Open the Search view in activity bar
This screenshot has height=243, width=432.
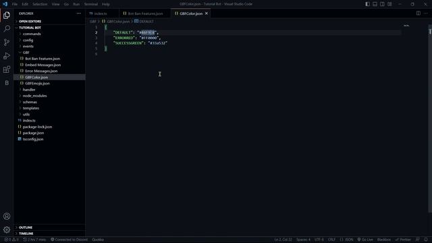pyautogui.click(x=7, y=28)
